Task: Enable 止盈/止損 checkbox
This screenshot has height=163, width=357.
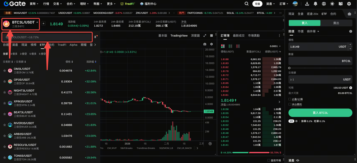Action: point(290,99)
